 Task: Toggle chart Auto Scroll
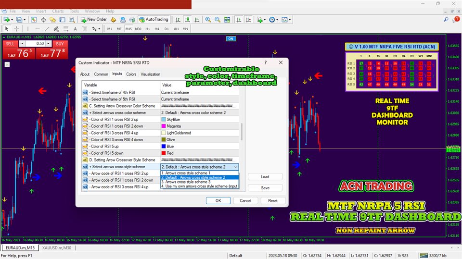[239, 20]
